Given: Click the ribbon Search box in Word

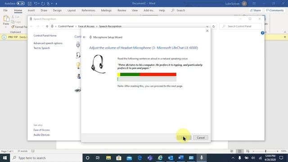Looking at the screenshot, I should coord(178,10).
